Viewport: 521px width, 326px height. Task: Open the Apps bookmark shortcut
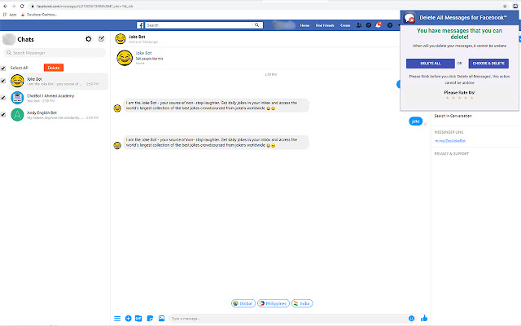coord(10,15)
